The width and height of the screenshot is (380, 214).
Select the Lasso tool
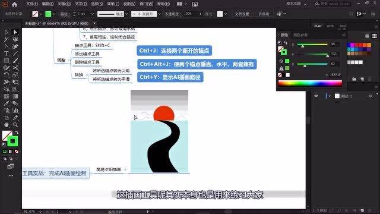click(15, 39)
